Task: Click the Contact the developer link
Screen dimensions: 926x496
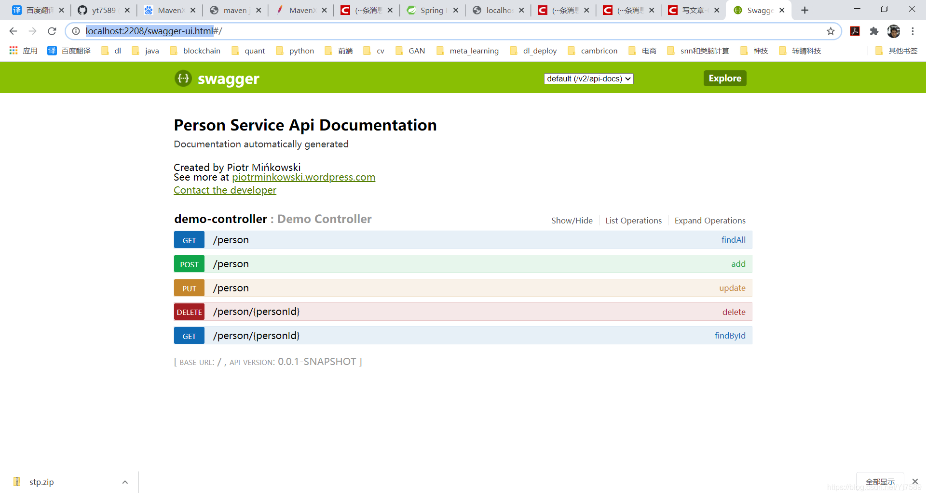Action: pyautogui.click(x=225, y=190)
